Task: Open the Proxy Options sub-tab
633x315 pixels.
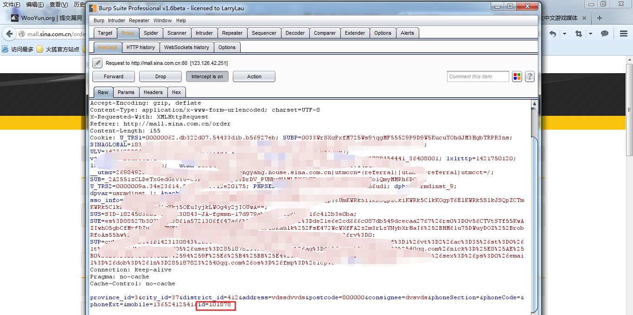Action: click(x=227, y=47)
